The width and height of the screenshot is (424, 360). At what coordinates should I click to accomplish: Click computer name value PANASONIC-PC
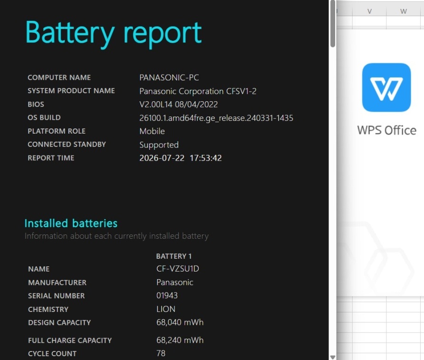tap(169, 78)
